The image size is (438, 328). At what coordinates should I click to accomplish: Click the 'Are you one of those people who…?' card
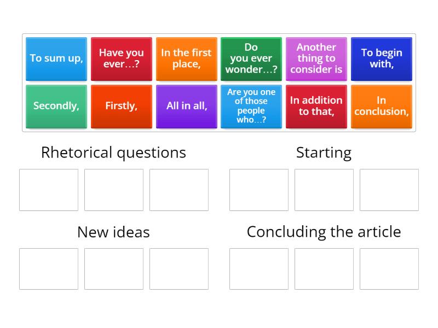pos(251,106)
